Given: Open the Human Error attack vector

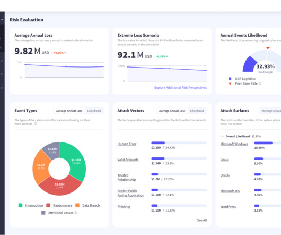Looking at the screenshot, I should coord(127,144).
